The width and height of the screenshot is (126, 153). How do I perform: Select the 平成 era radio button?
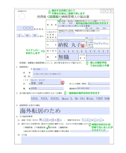pos(89,45)
